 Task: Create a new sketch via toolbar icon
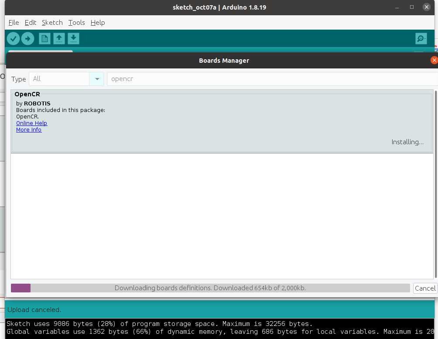click(44, 38)
